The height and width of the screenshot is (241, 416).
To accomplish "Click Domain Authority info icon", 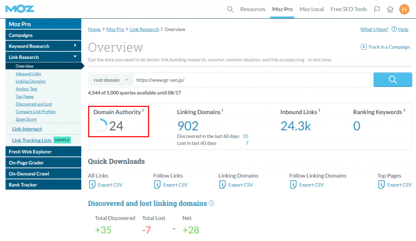I will click(143, 110).
